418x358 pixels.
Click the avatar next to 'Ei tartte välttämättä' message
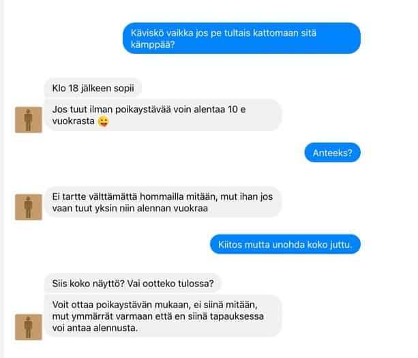point(29,207)
